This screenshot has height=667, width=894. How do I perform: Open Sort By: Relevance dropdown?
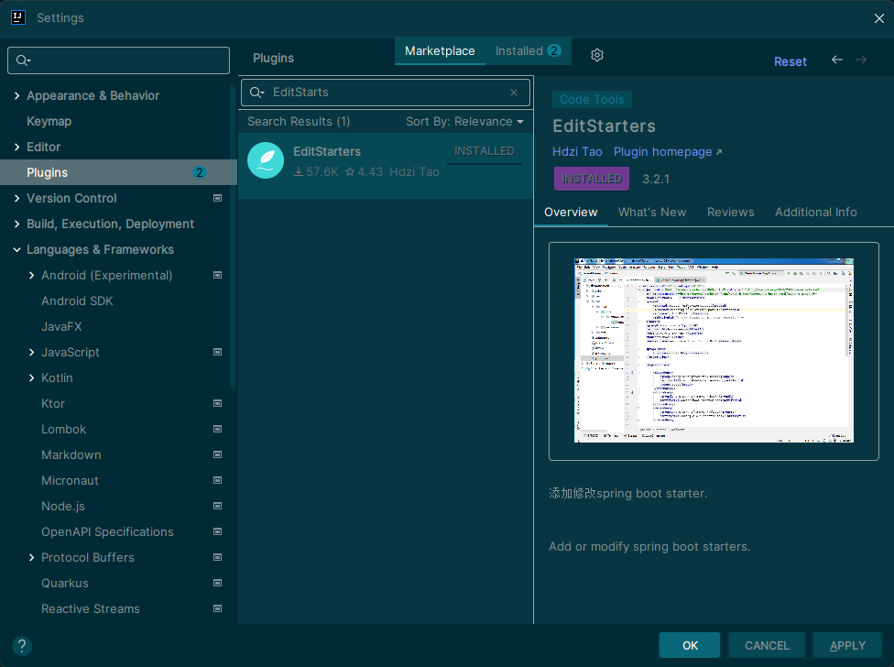tap(464, 122)
